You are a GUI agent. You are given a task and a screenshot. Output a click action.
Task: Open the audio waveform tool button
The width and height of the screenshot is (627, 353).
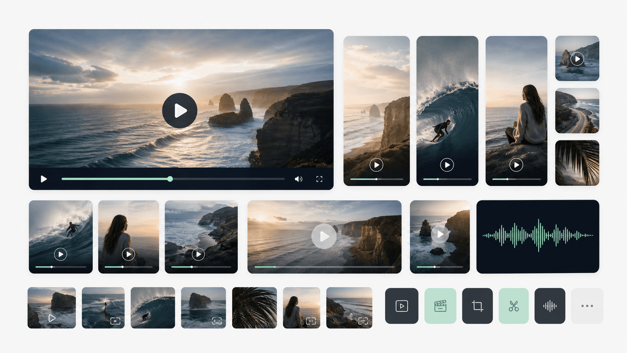(x=550, y=306)
